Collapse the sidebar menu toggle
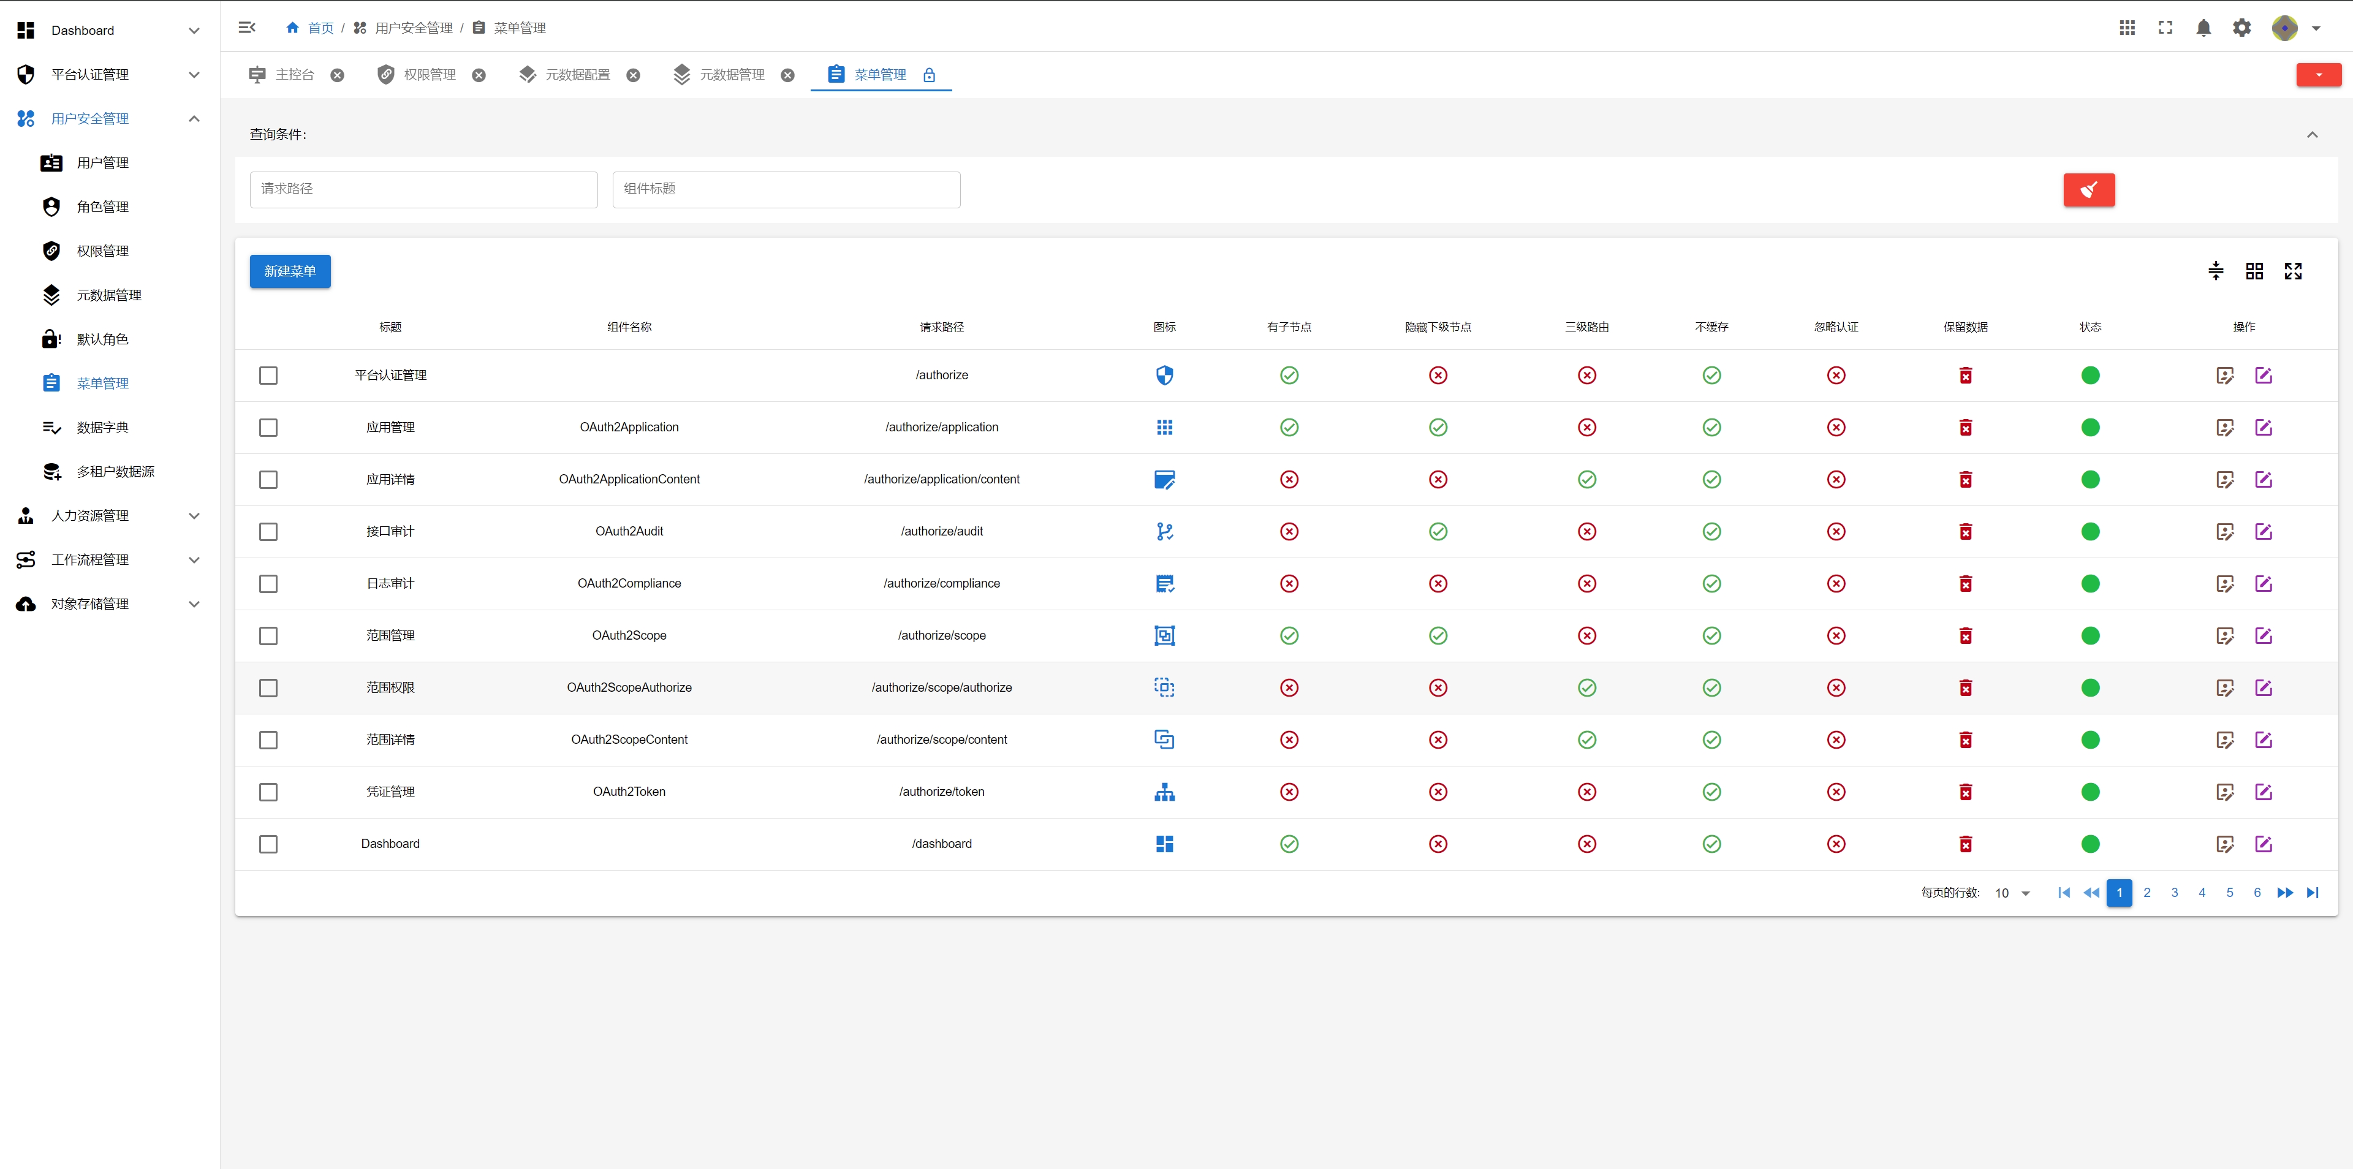 pyautogui.click(x=246, y=28)
